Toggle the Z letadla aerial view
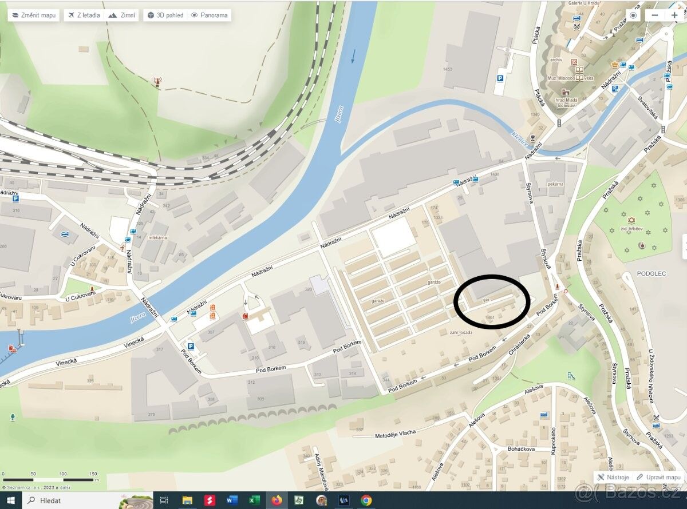 click(84, 15)
